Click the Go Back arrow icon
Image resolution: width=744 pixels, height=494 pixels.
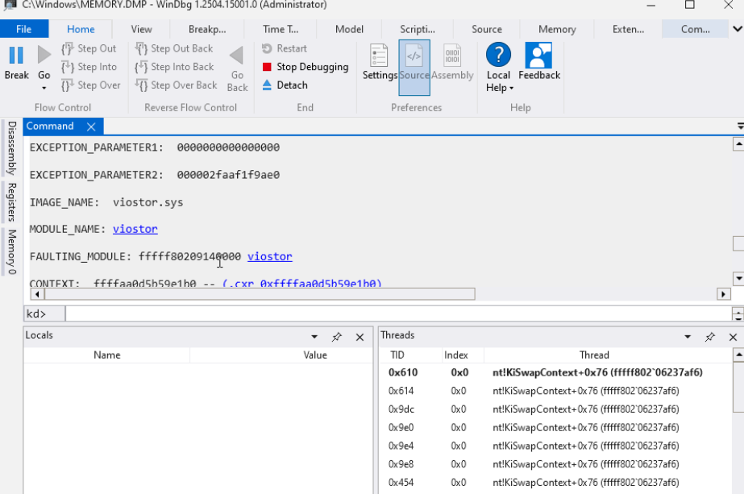tap(237, 56)
